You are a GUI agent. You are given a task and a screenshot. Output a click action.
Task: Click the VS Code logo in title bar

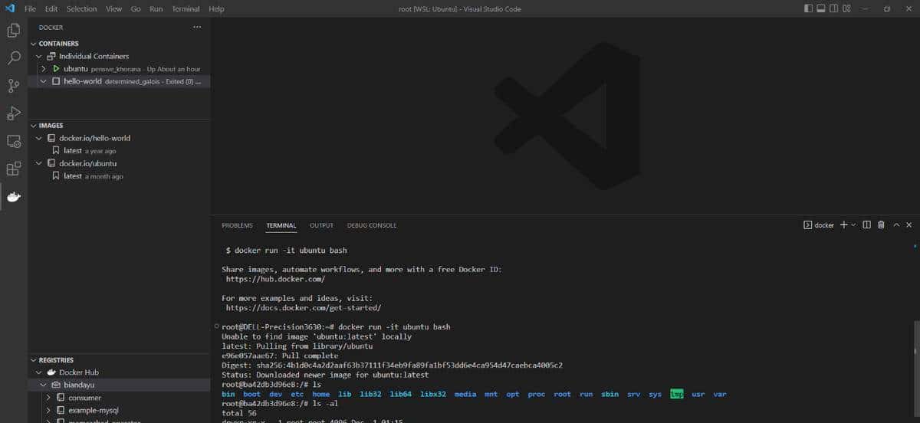10,8
